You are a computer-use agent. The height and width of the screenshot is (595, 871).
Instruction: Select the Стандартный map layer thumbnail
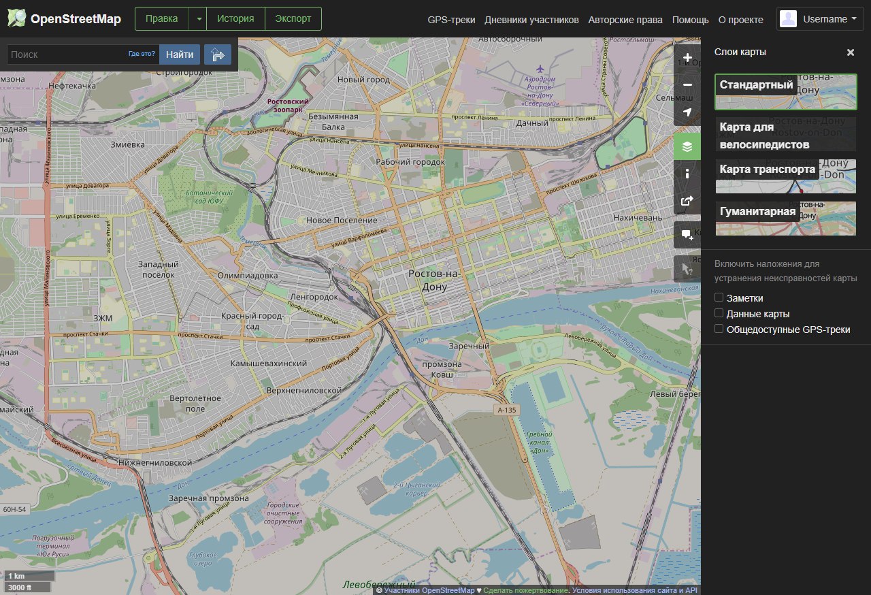pos(786,92)
